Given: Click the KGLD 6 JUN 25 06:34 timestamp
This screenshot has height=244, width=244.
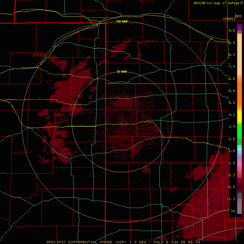Looking at the screenshot, I should pos(177,242).
